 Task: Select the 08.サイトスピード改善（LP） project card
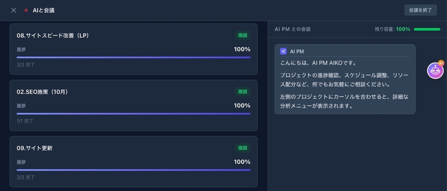point(133,49)
